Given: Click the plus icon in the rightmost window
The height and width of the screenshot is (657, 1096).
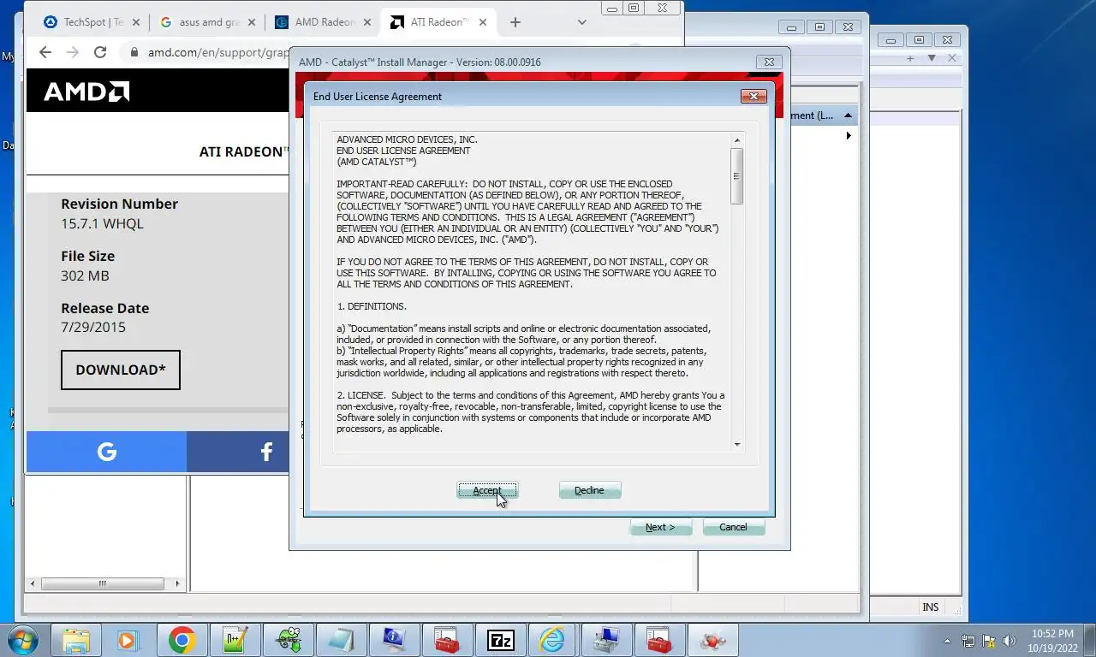Looking at the screenshot, I should pos(912,58).
